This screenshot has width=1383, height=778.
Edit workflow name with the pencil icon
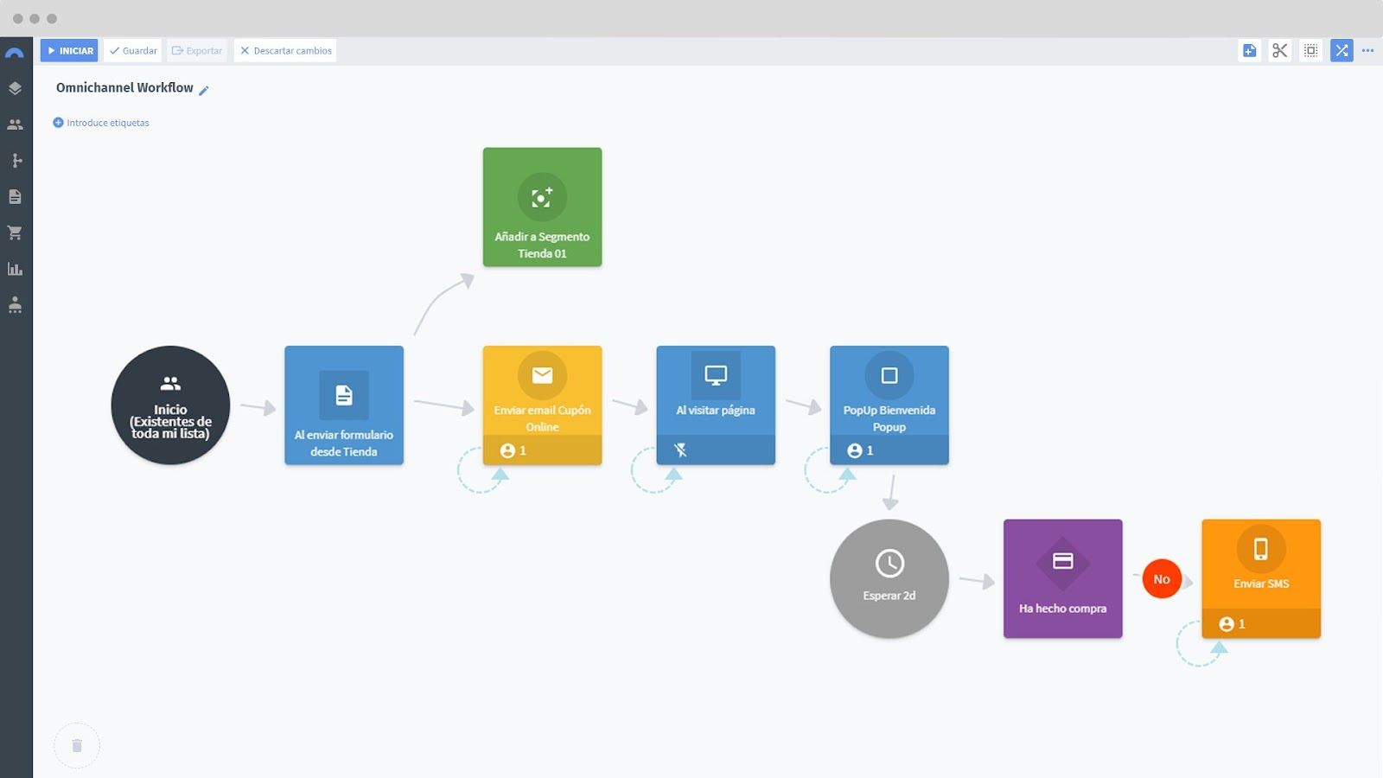click(x=204, y=90)
